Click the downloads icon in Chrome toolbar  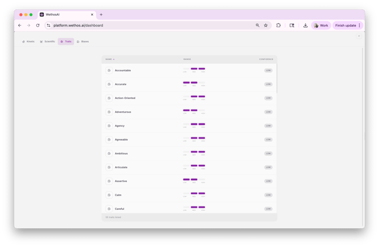click(305, 25)
